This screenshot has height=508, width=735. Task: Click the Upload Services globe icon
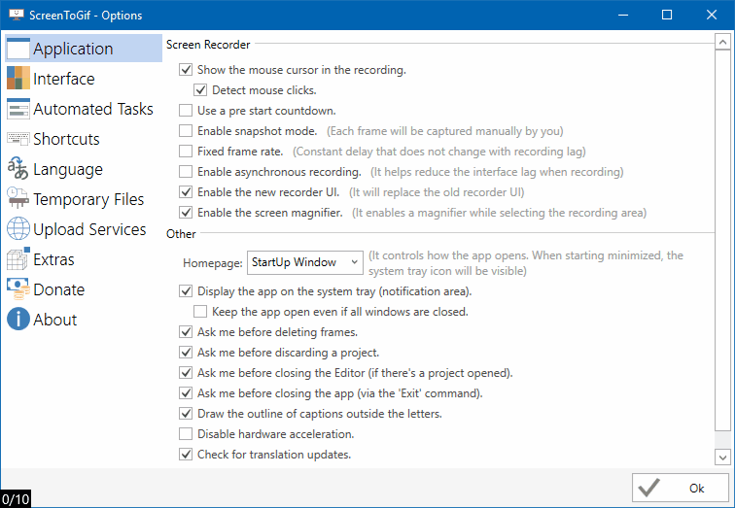pyautogui.click(x=18, y=229)
